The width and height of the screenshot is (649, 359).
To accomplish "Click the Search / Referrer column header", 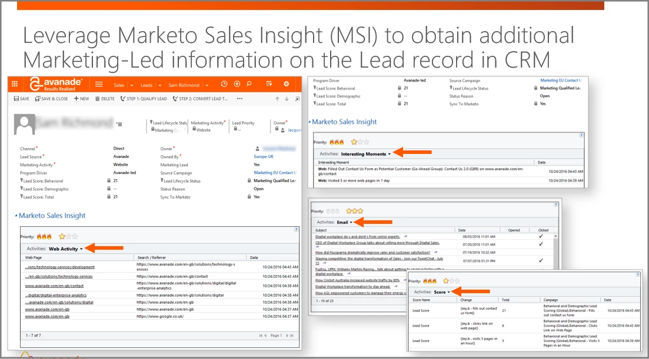I will click(x=151, y=257).
